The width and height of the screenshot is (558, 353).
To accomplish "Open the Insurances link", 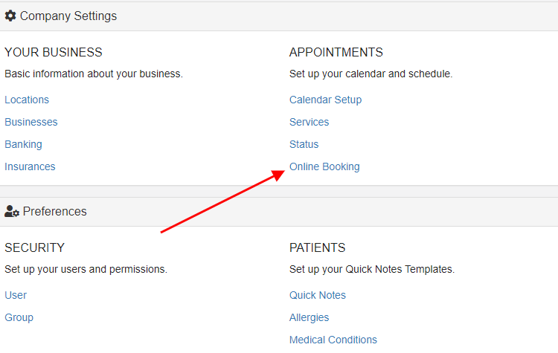I will pos(30,166).
